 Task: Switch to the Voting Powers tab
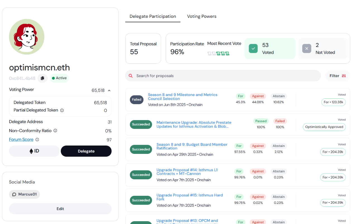[x=202, y=16]
